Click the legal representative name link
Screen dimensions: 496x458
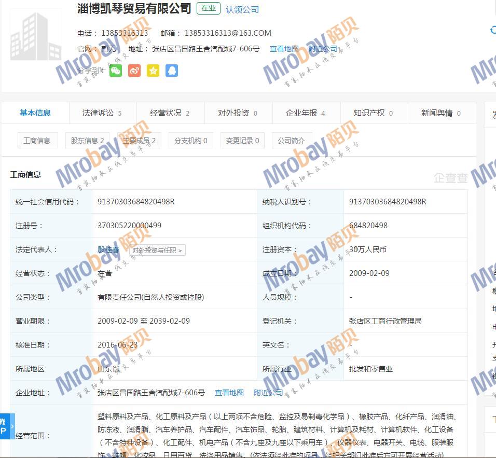[108, 249]
